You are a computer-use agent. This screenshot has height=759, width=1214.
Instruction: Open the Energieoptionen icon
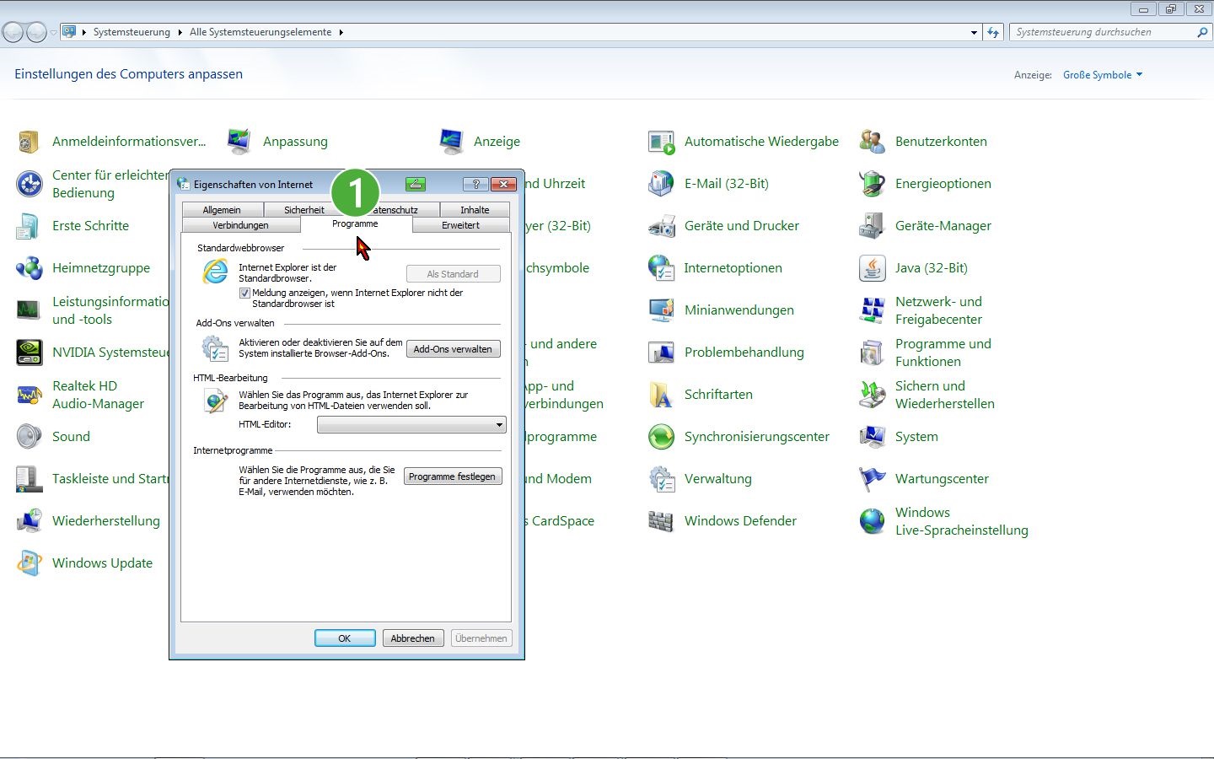(x=873, y=184)
